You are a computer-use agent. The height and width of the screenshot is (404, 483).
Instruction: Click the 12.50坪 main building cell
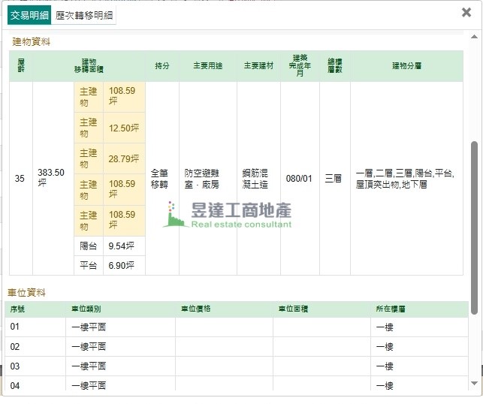pos(124,128)
